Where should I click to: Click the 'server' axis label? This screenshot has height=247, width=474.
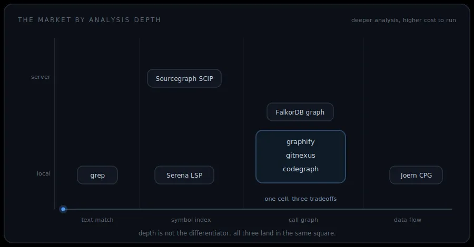[41, 77]
